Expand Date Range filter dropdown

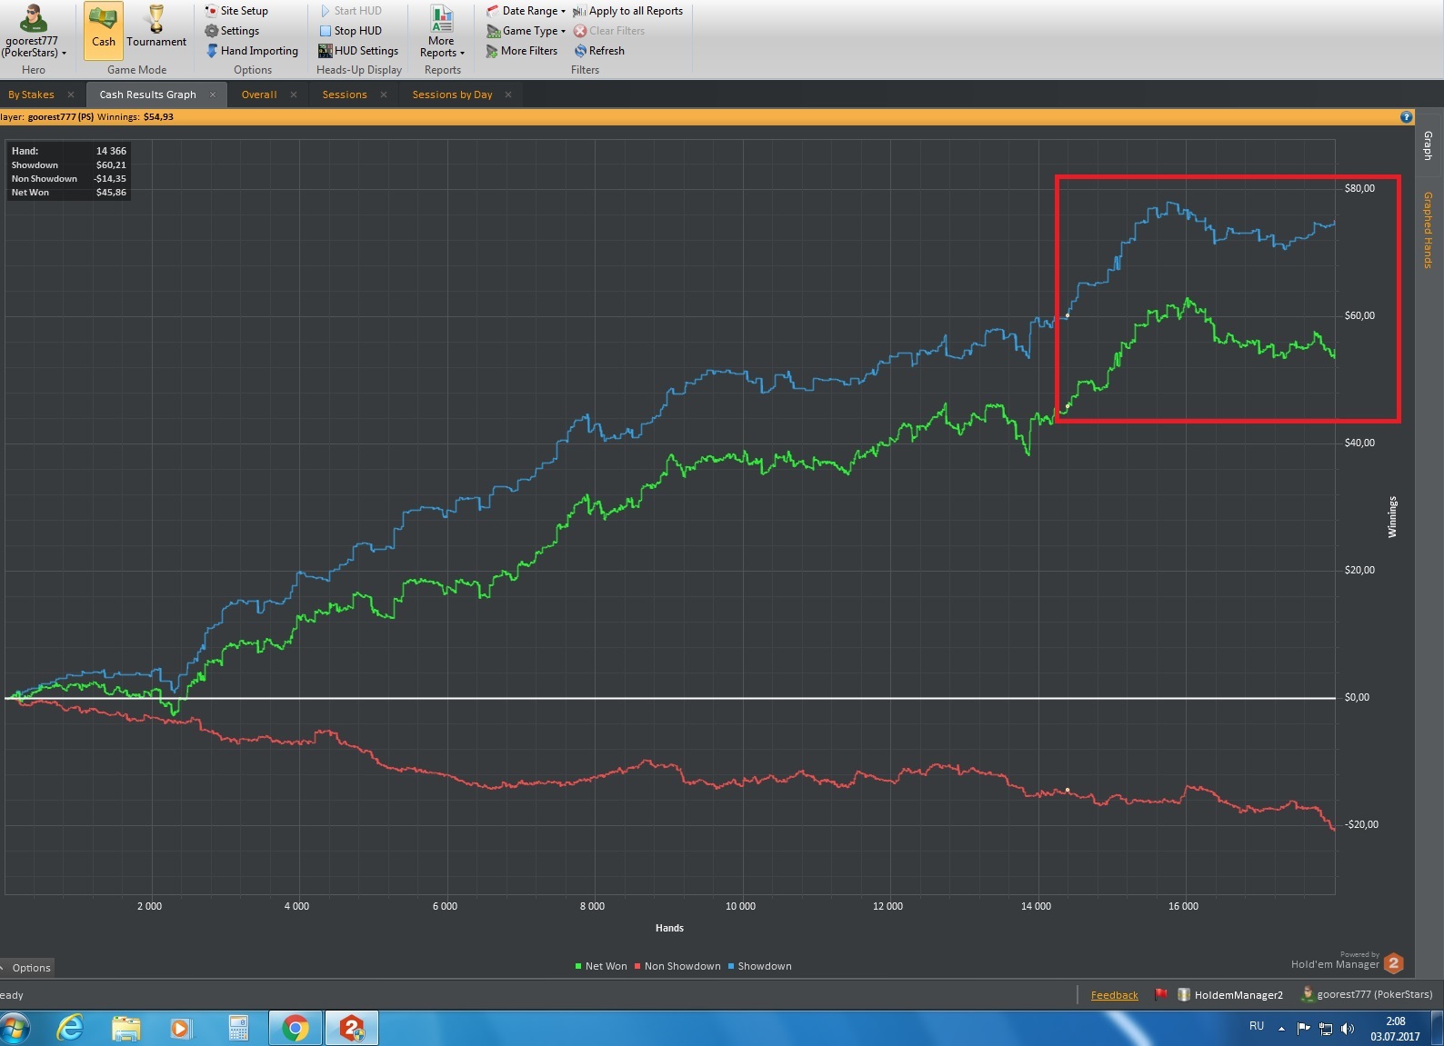(x=526, y=11)
